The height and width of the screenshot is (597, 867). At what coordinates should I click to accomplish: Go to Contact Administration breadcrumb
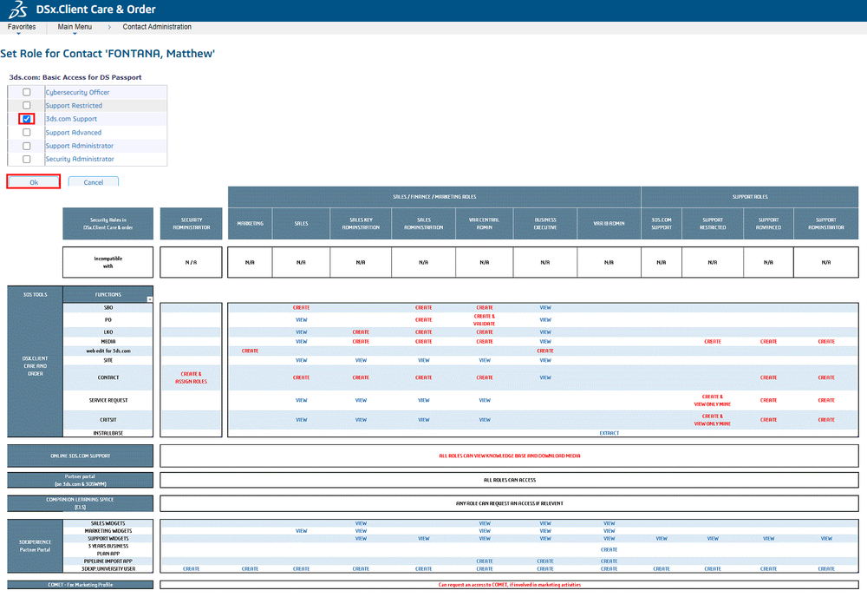[x=157, y=27]
